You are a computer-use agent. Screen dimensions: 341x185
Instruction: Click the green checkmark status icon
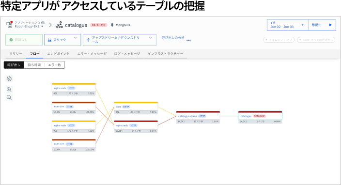(x=11, y=40)
